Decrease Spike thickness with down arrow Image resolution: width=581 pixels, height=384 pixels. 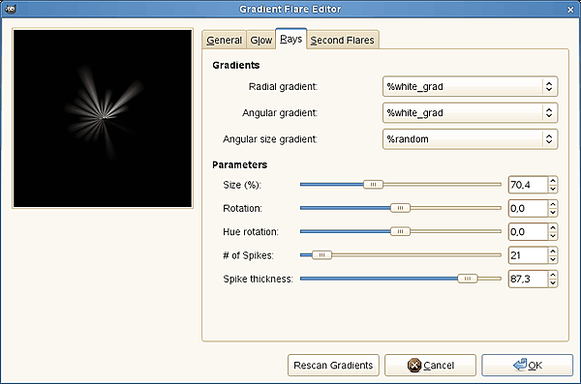click(553, 282)
